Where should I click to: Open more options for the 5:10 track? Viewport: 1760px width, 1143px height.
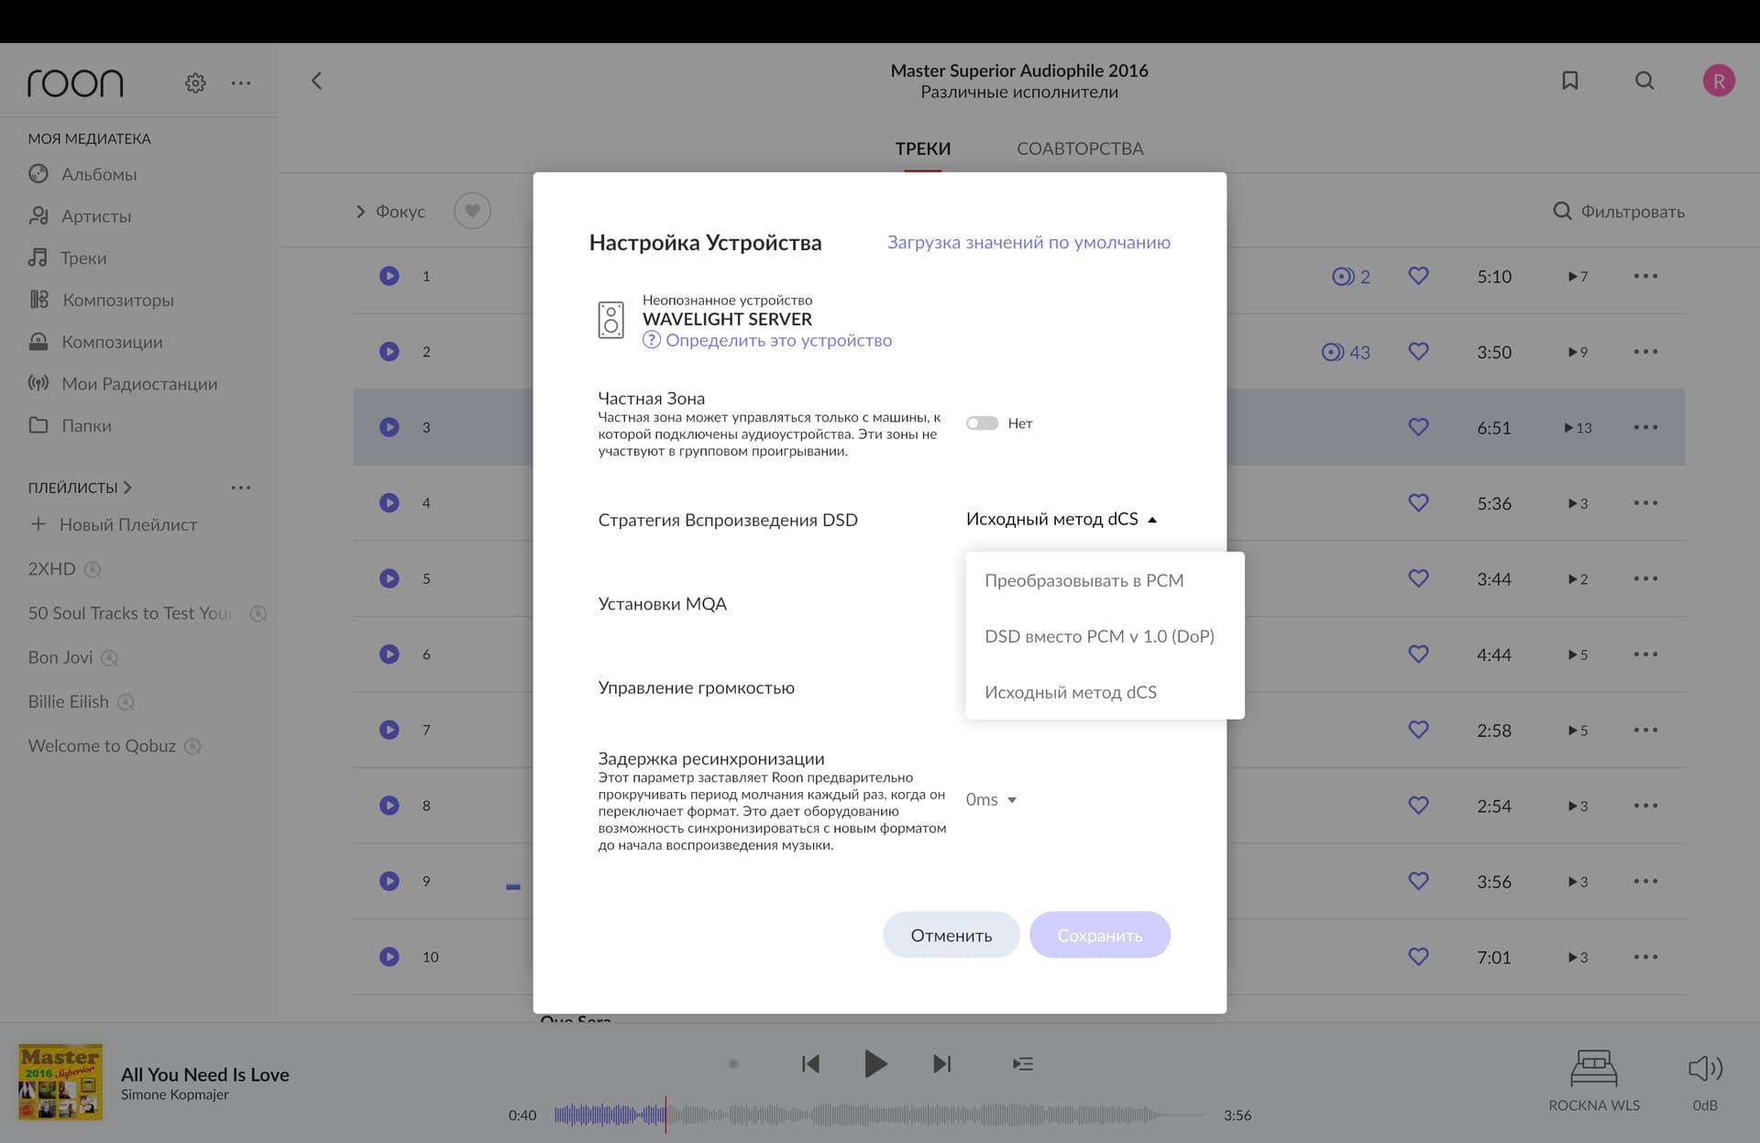pyautogui.click(x=1645, y=276)
